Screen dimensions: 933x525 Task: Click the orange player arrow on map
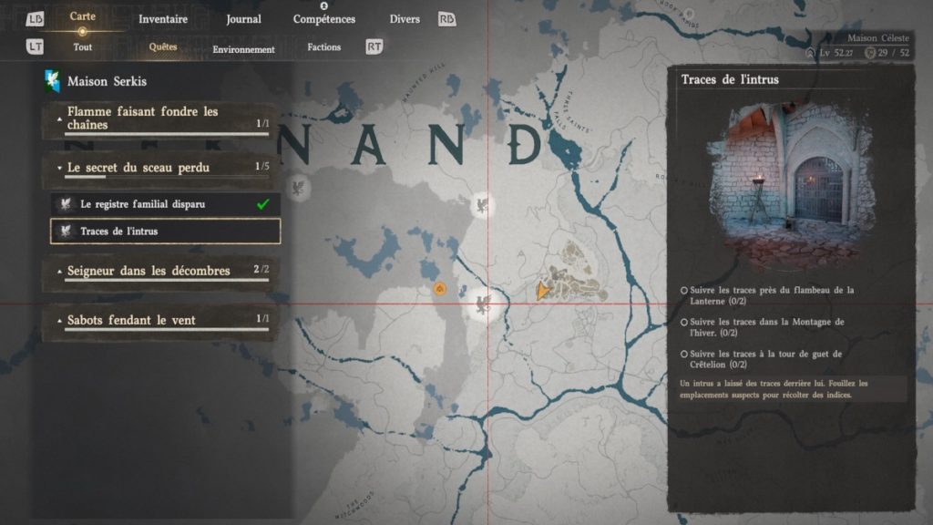[543, 290]
